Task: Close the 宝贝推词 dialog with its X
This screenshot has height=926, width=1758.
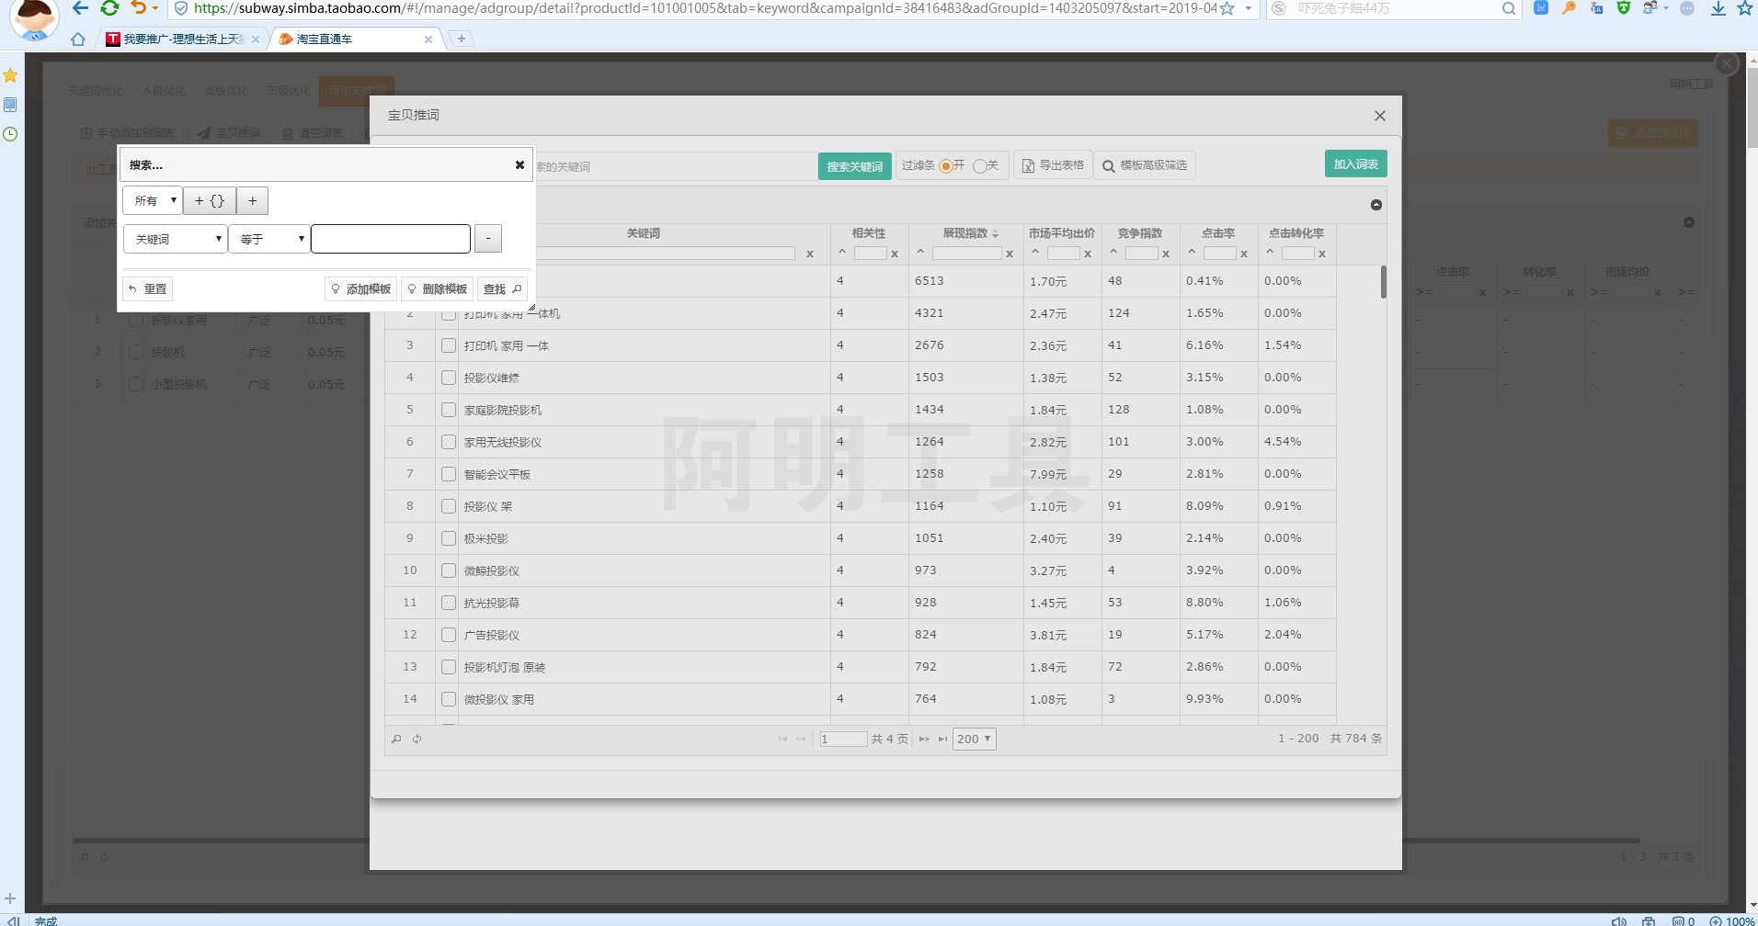Action: 1380,116
